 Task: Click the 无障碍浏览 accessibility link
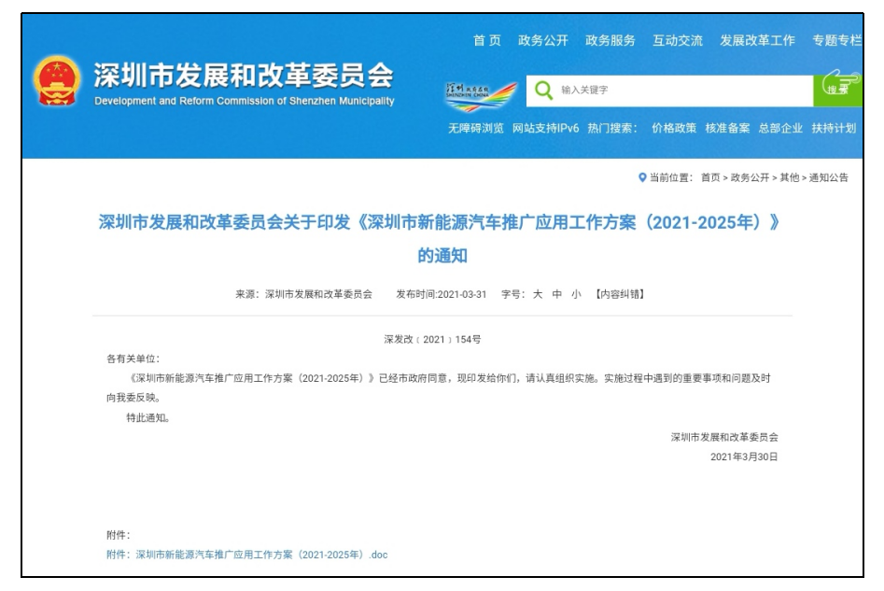coord(476,129)
